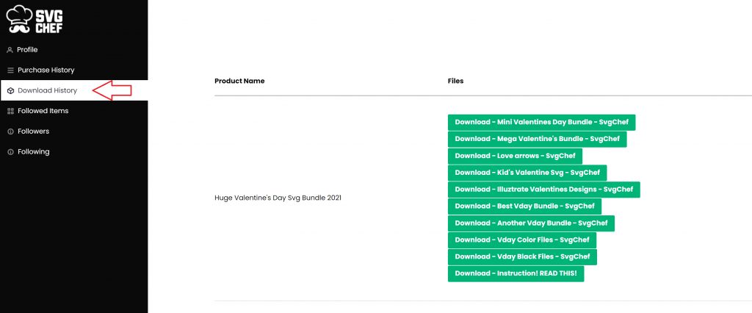Download Vday Black Files
This screenshot has width=752, height=313.
click(522, 257)
